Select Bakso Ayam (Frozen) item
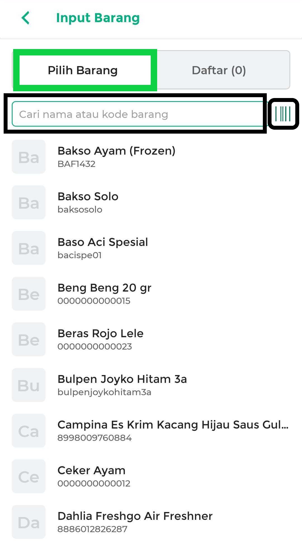Image resolution: width=302 pixels, height=547 pixels. click(x=116, y=156)
